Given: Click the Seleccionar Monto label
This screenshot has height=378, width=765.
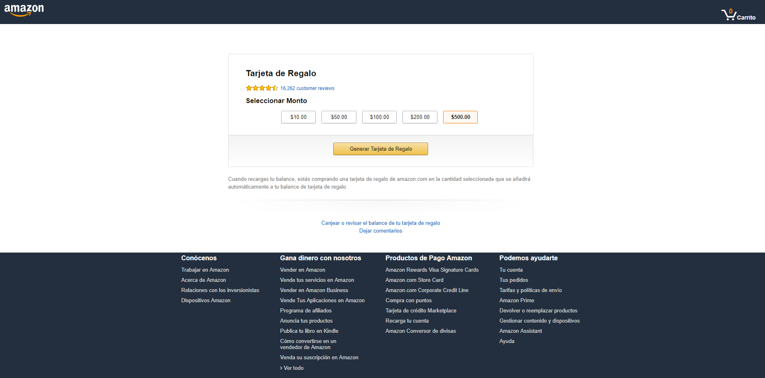Looking at the screenshot, I should click(x=276, y=101).
